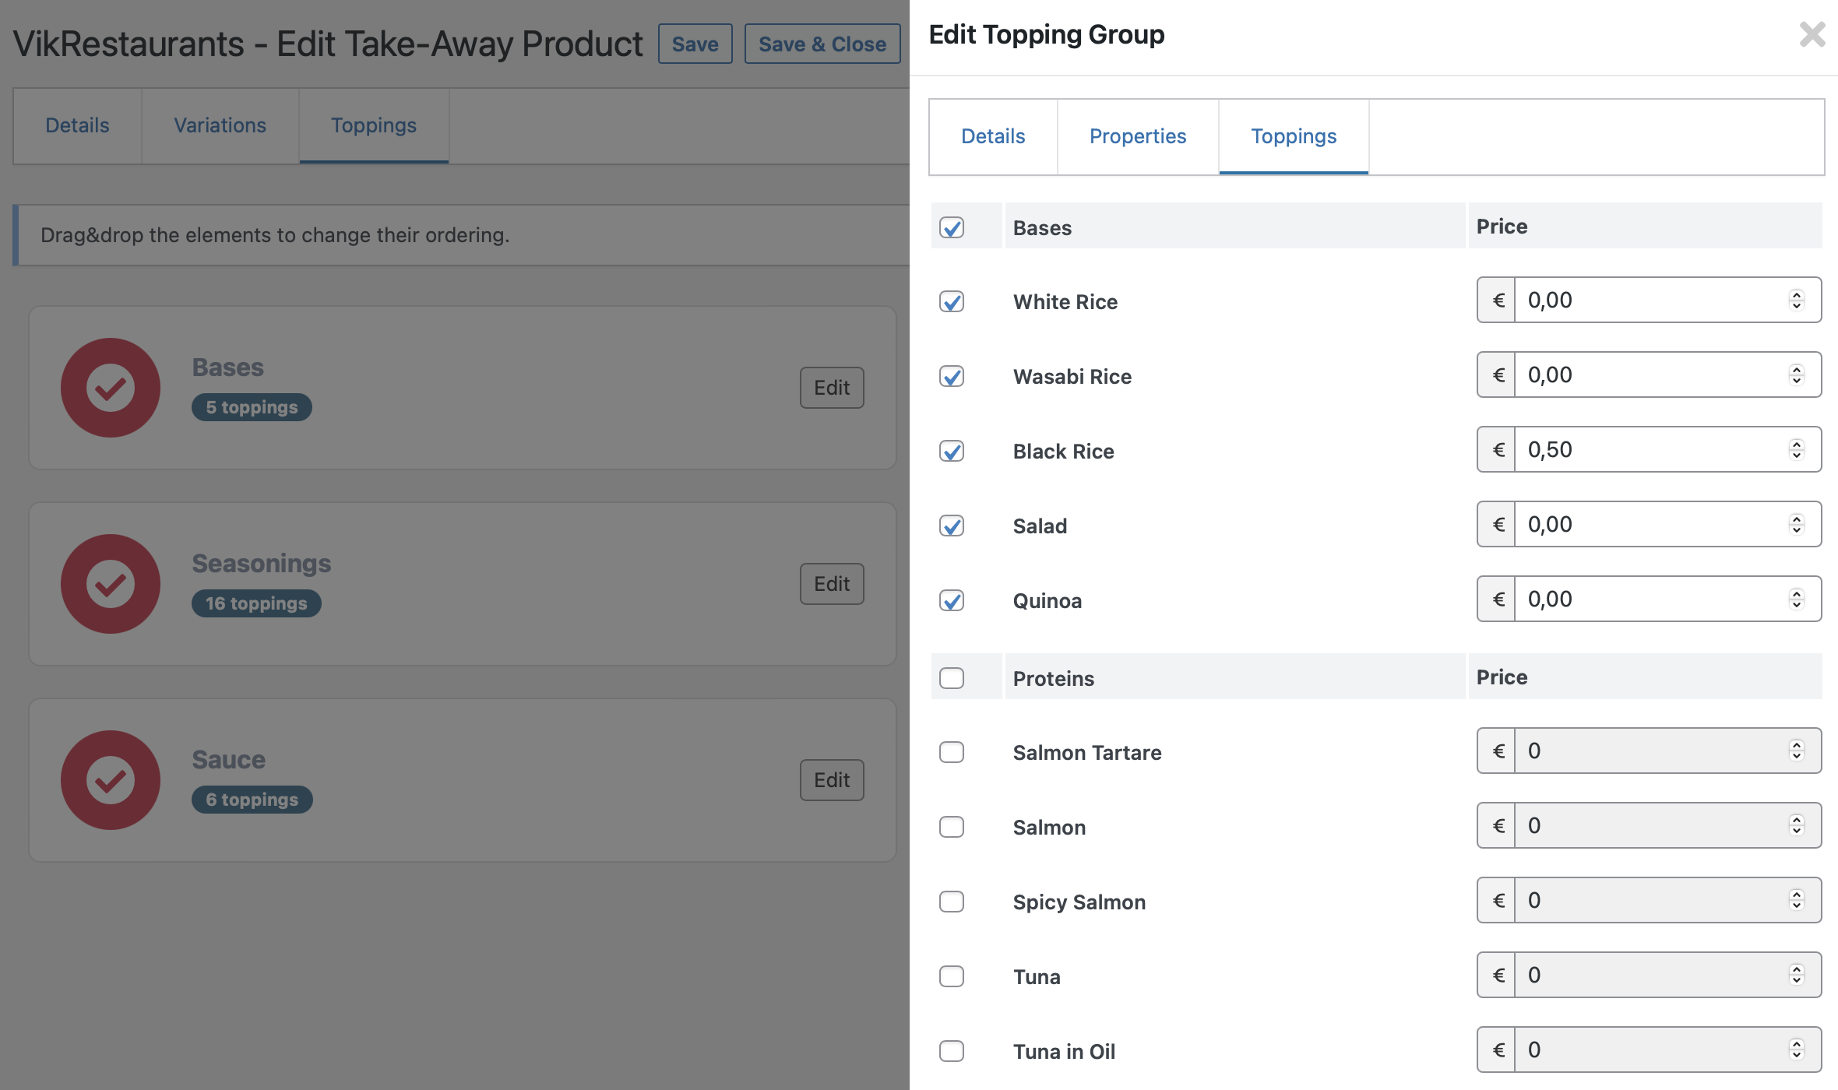Uncheck the Quinoa topping
This screenshot has height=1090, width=1838.
[x=952, y=600]
